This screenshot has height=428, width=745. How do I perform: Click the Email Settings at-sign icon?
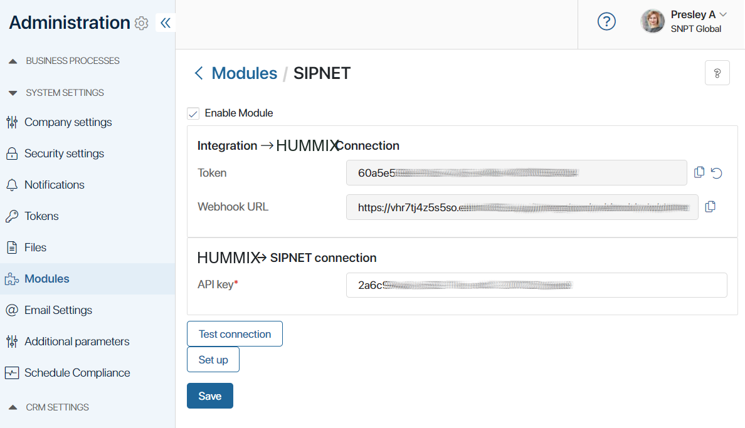click(12, 310)
